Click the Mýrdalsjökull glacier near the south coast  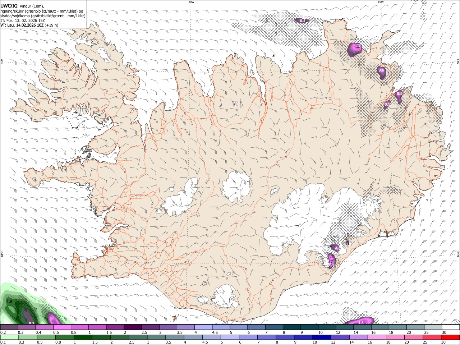(225, 297)
